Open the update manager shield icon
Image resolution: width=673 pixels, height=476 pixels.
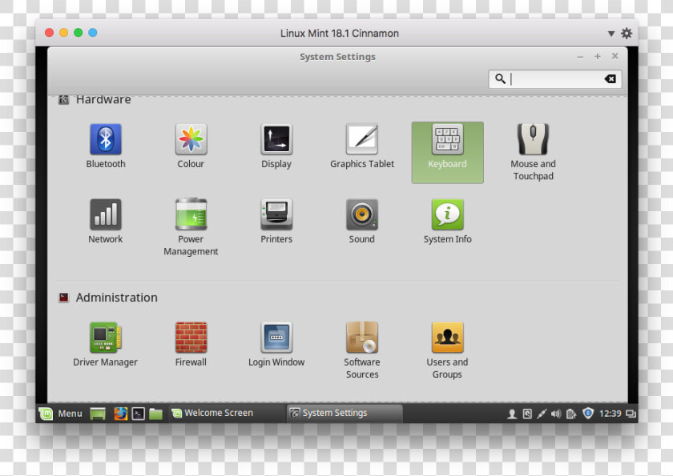587,413
